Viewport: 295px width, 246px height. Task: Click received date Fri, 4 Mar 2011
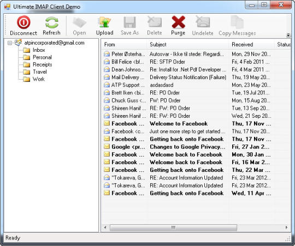point(250,69)
